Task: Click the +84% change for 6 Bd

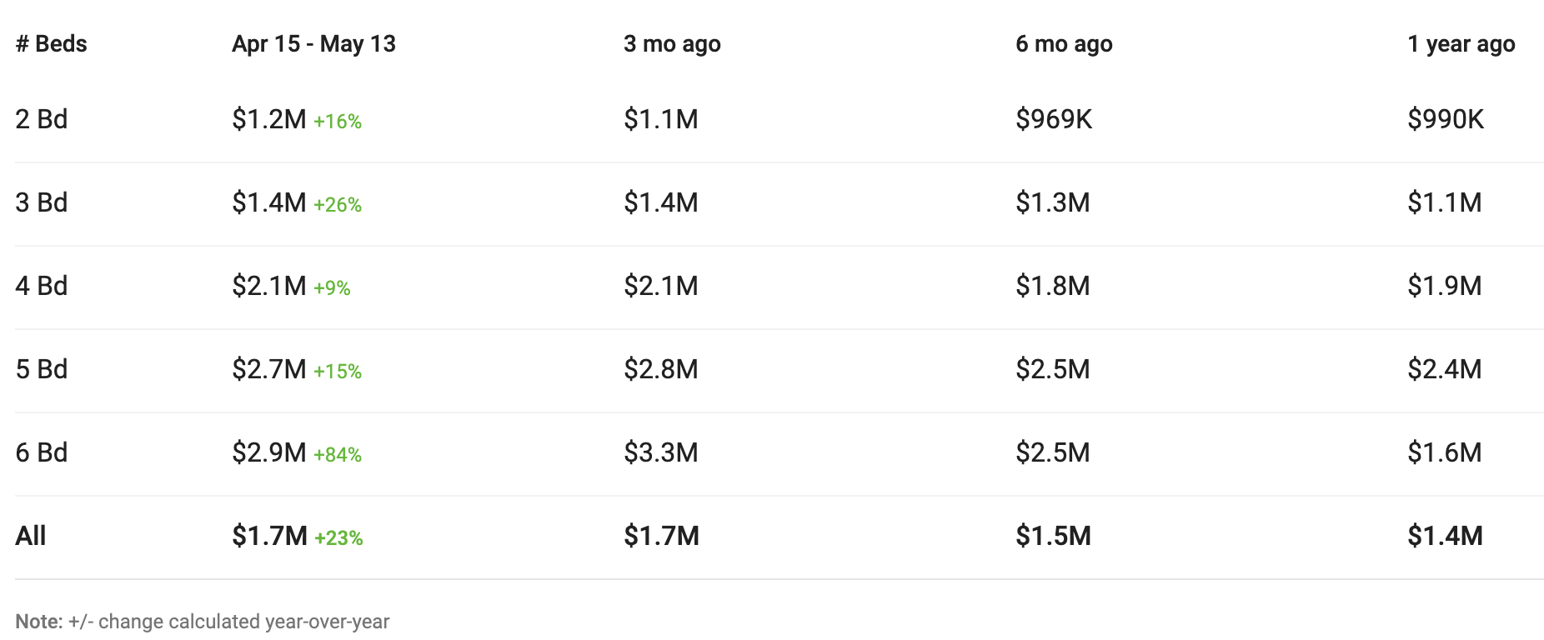Action: click(x=338, y=455)
